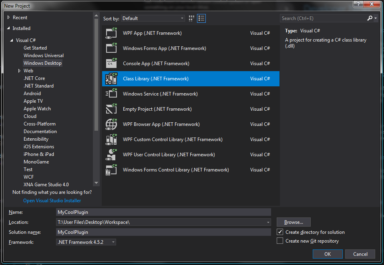Click the WPF User Control Library icon
The height and width of the screenshot is (265, 384).
pyautogui.click(x=111, y=155)
